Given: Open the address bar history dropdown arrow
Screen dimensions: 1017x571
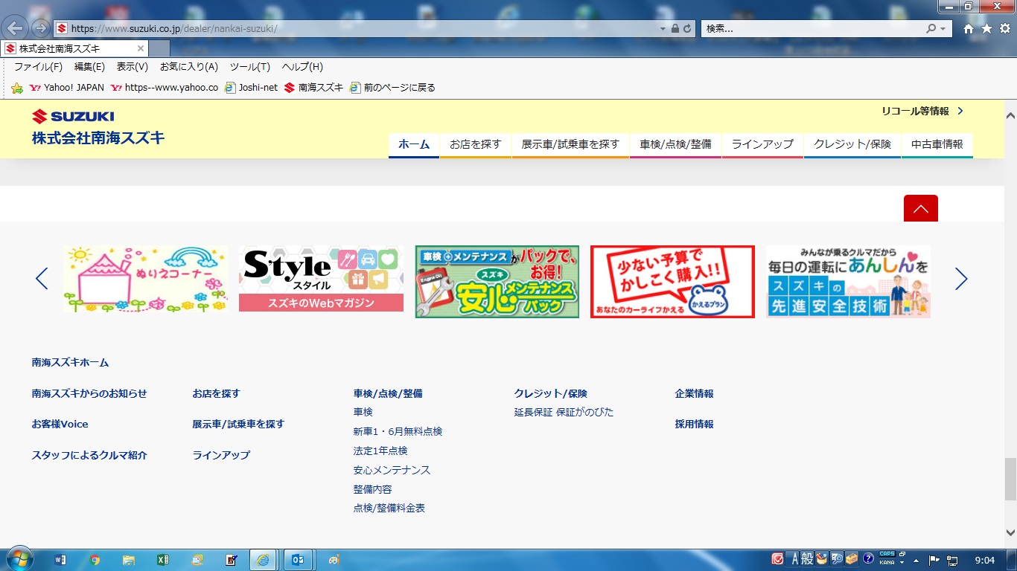Looking at the screenshot, I should coord(663,28).
